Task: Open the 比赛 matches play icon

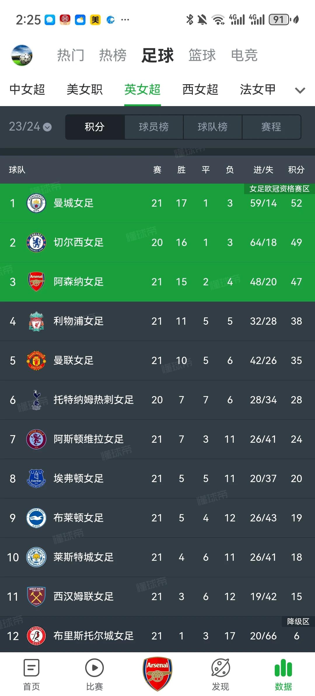Action: click(x=94, y=668)
